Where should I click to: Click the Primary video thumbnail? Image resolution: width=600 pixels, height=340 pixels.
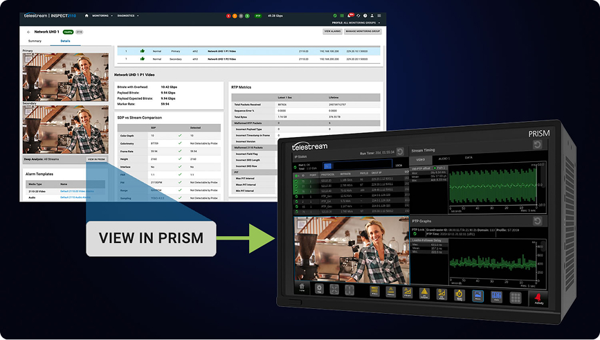coord(66,77)
